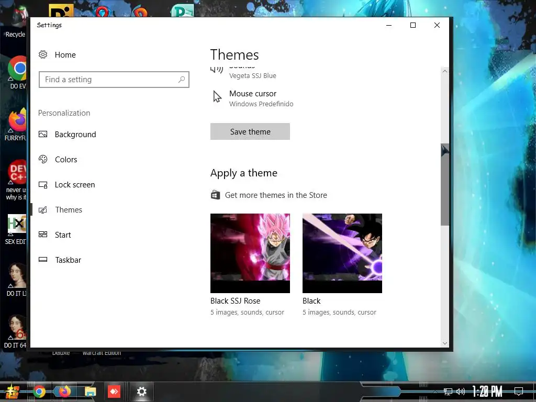Show hidden system tray icons
Image resolution: width=536 pixels, height=402 pixels.
point(435,392)
